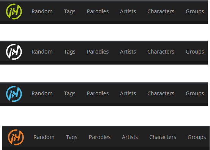Click the white logo icon
Image resolution: width=210 pixels, height=150 pixels.
(14, 52)
